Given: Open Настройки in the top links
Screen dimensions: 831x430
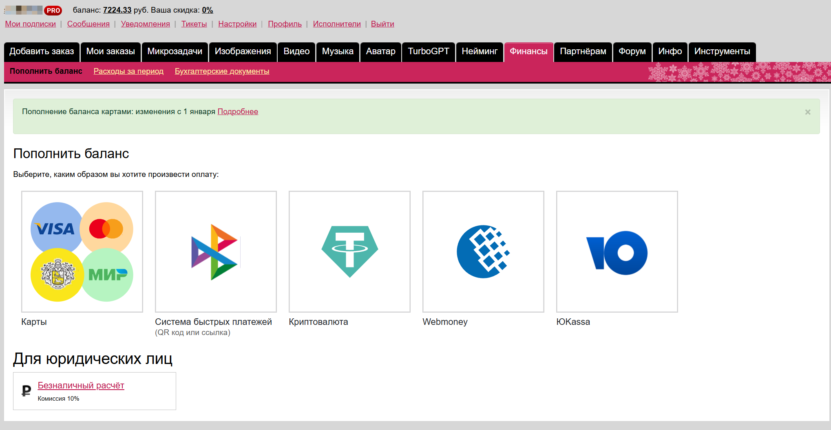Looking at the screenshot, I should (237, 24).
